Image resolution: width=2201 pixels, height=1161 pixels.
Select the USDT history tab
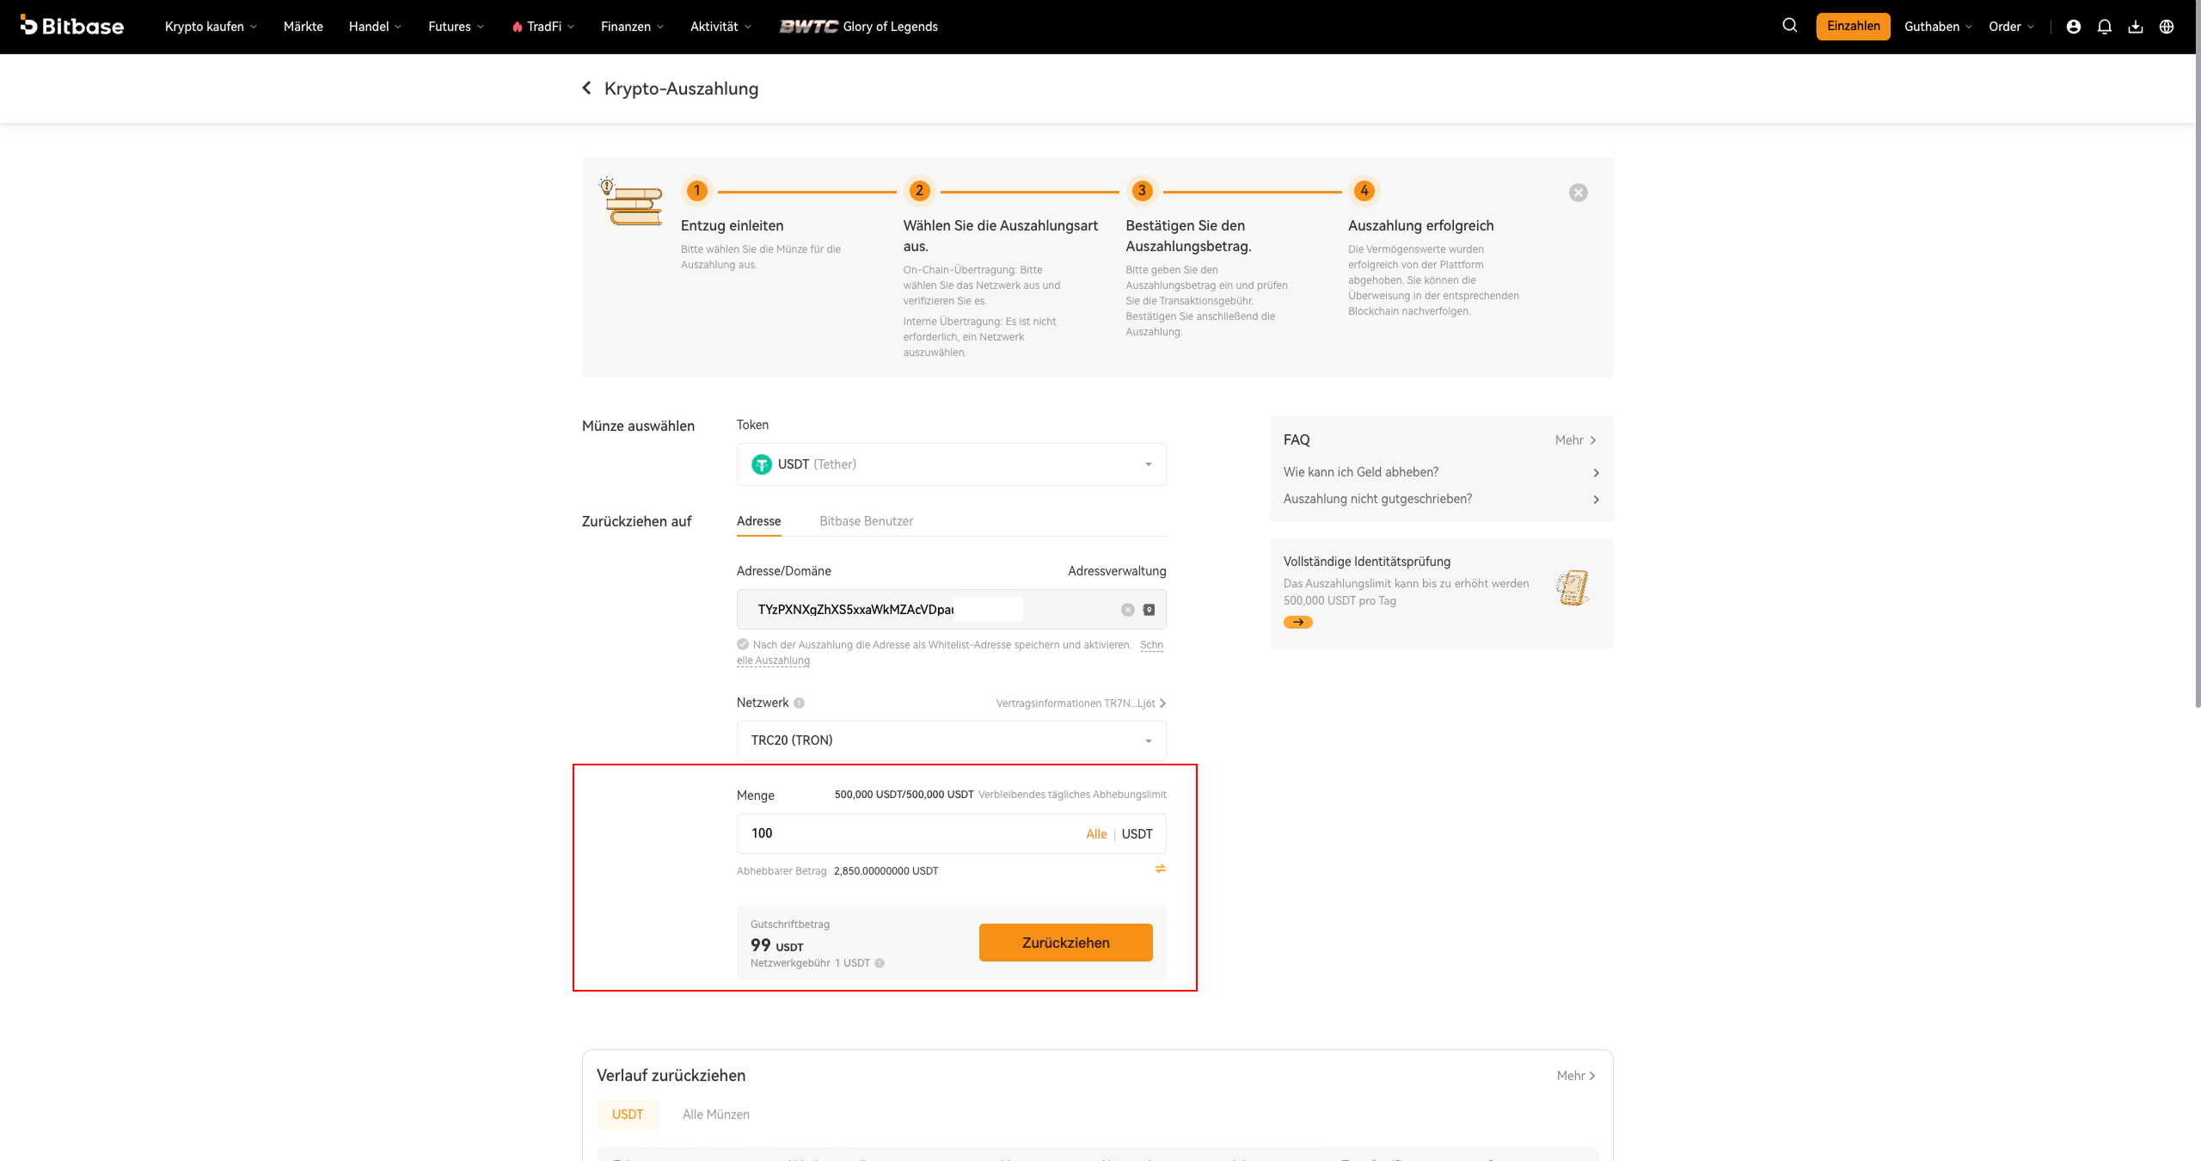pyautogui.click(x=628, y=1115)
